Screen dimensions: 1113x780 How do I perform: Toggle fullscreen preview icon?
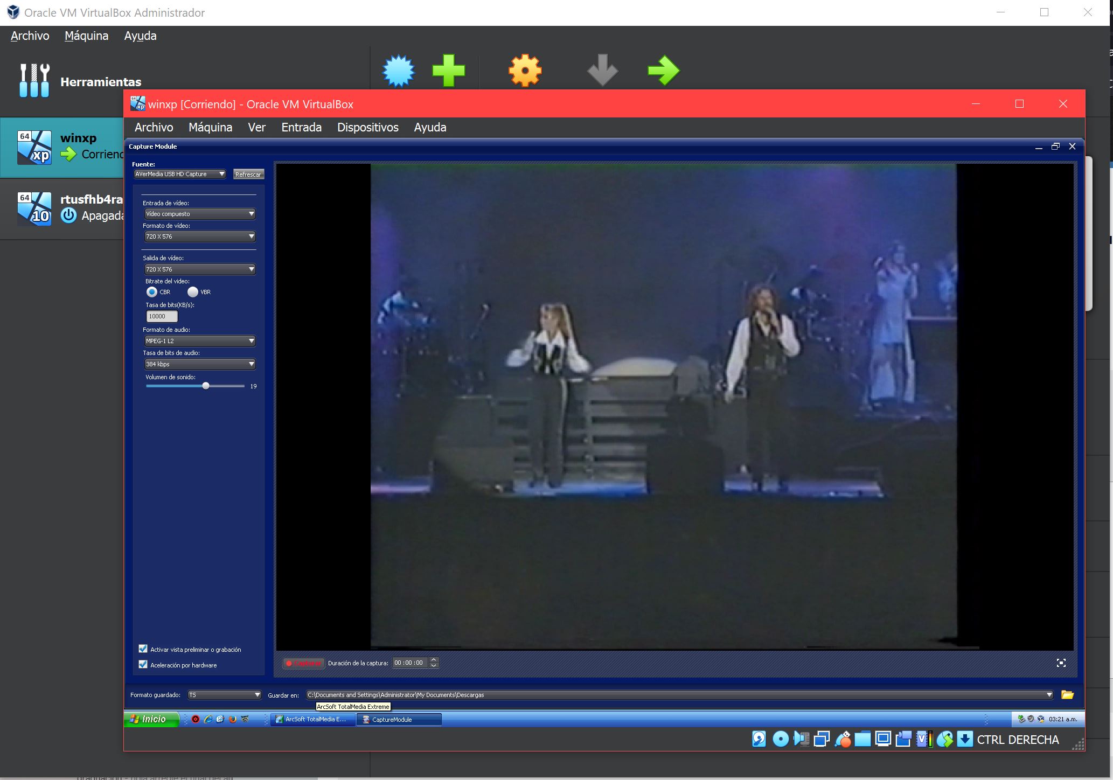click(x=1061, y=663)
